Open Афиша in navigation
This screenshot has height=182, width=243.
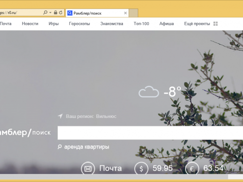167,24
